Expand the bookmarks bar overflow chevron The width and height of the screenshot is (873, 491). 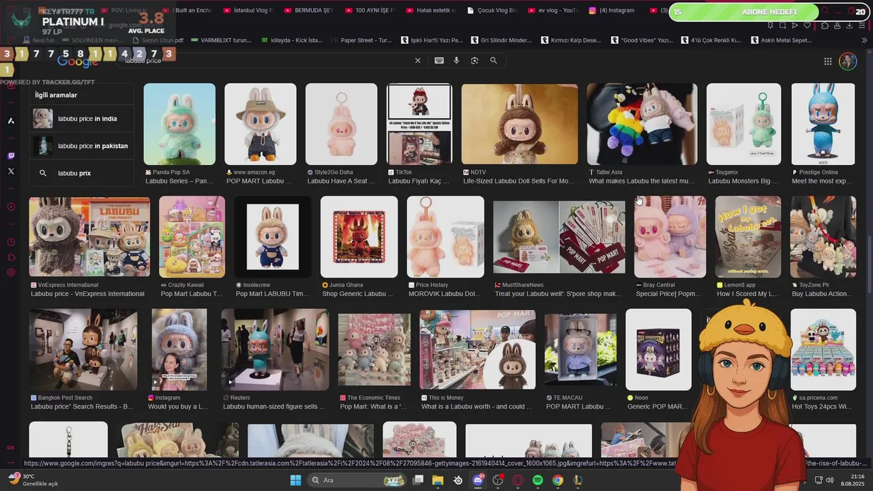[x=864, y=40]
